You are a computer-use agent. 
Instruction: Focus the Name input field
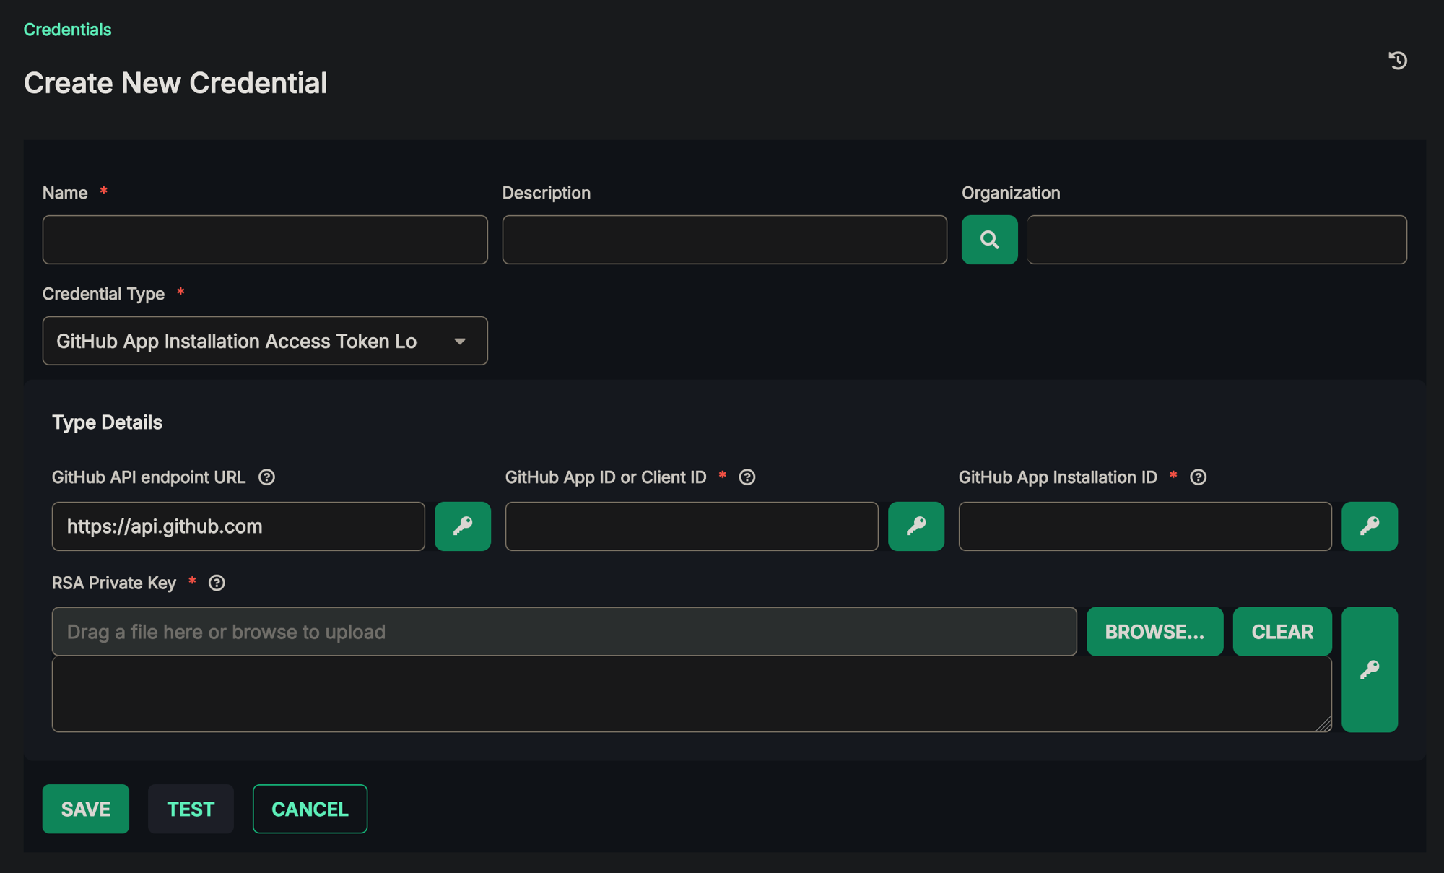265,240
